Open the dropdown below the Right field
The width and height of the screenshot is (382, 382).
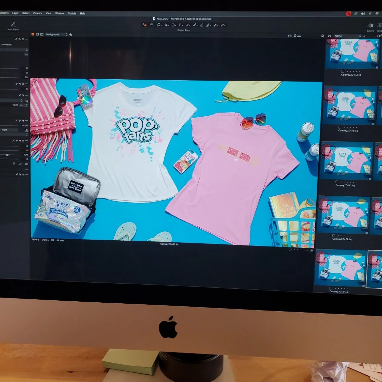click(x=14, y=134)
